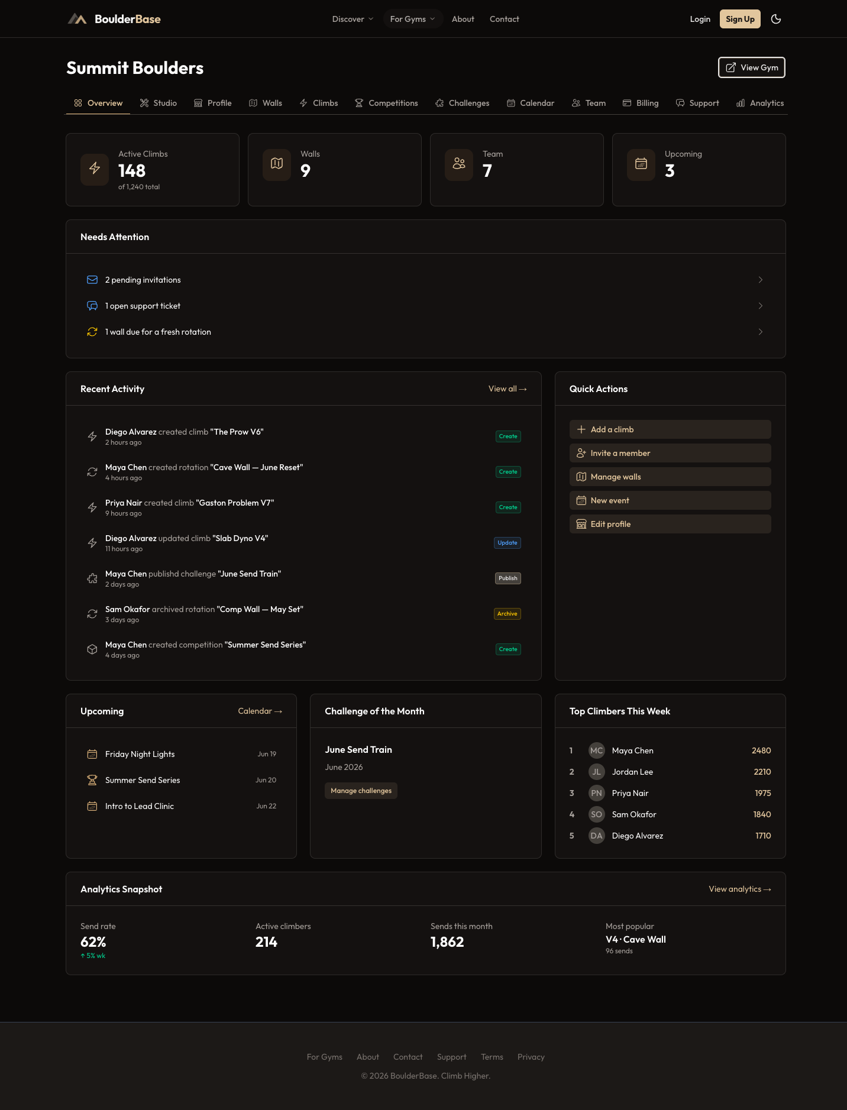Click the bolt icon beside Gaston Problem V7

[92, 507]
